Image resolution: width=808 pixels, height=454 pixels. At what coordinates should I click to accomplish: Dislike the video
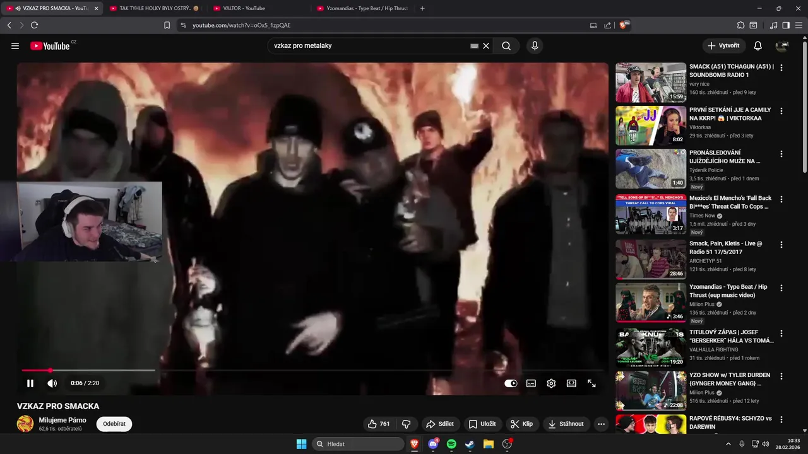pyautogui.click(x=407, y=424)
